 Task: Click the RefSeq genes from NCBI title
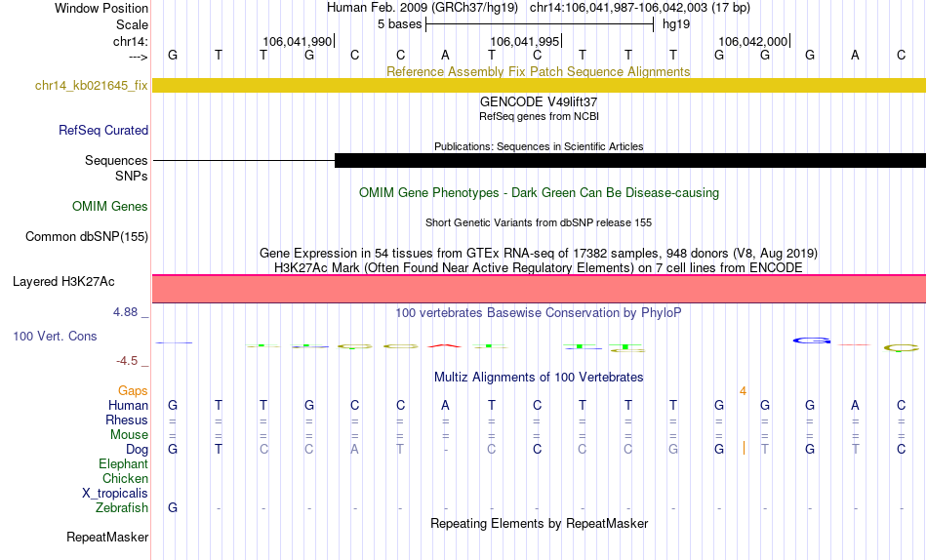click(x=539, y=116)
